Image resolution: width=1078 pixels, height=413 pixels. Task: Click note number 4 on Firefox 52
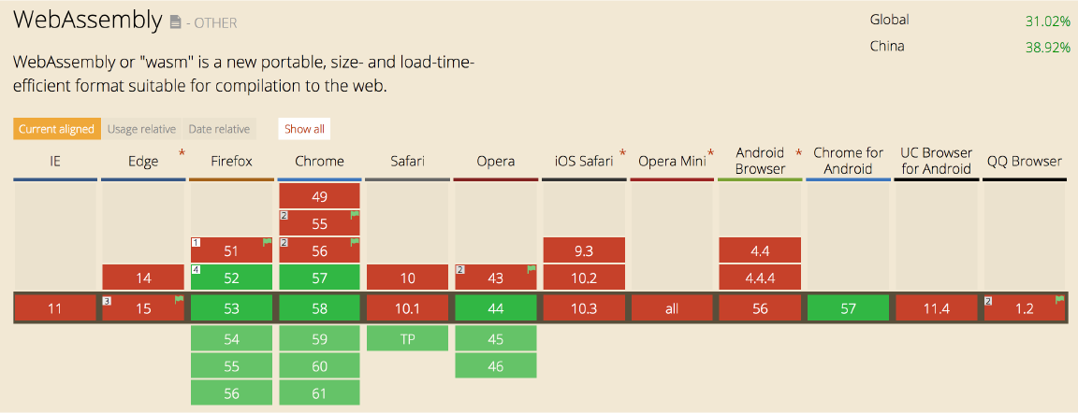pyautogui.click(x=196, y=270)
